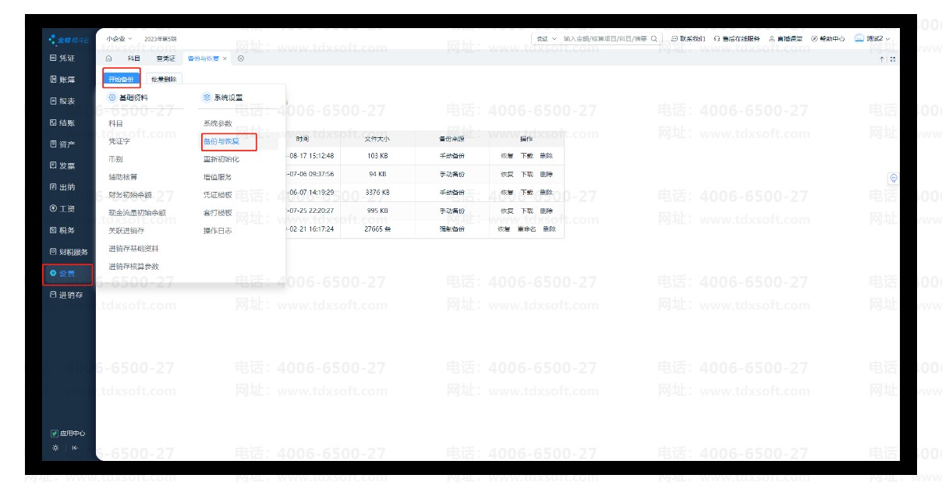Open the tab list dropdown circle arrow

coord(240,58)
